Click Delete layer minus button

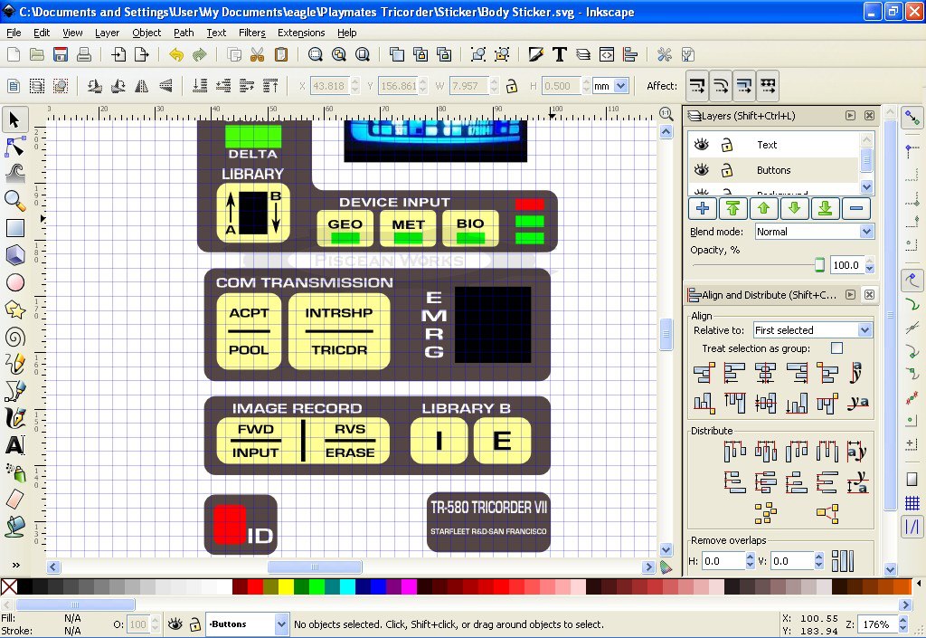point(856,208)
